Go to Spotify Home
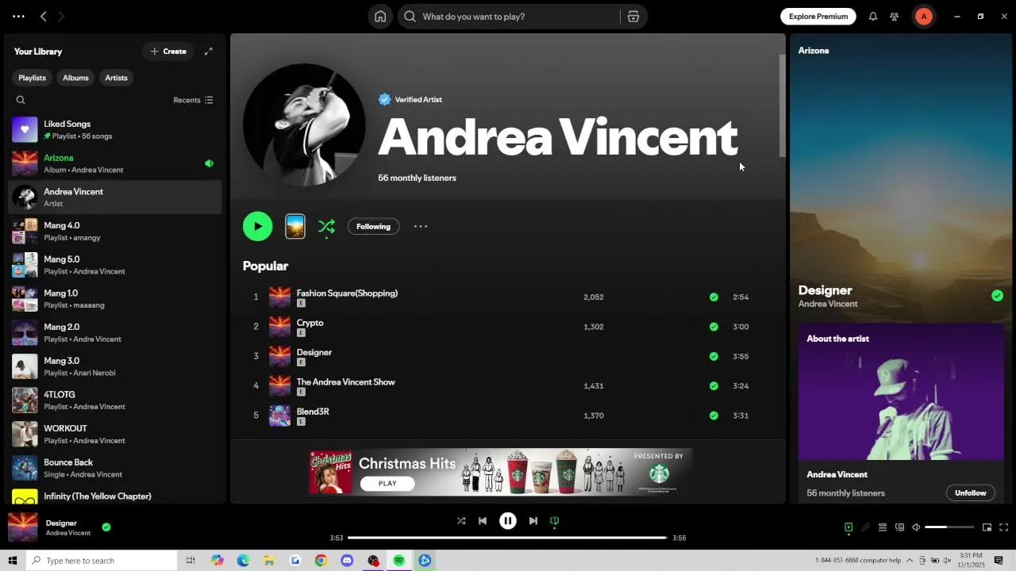Screen dimensions: 1016x571 click(x=380, y=17)
